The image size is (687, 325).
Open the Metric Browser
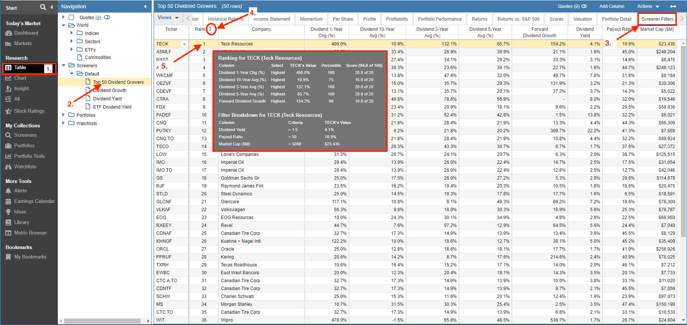[30, 233]
